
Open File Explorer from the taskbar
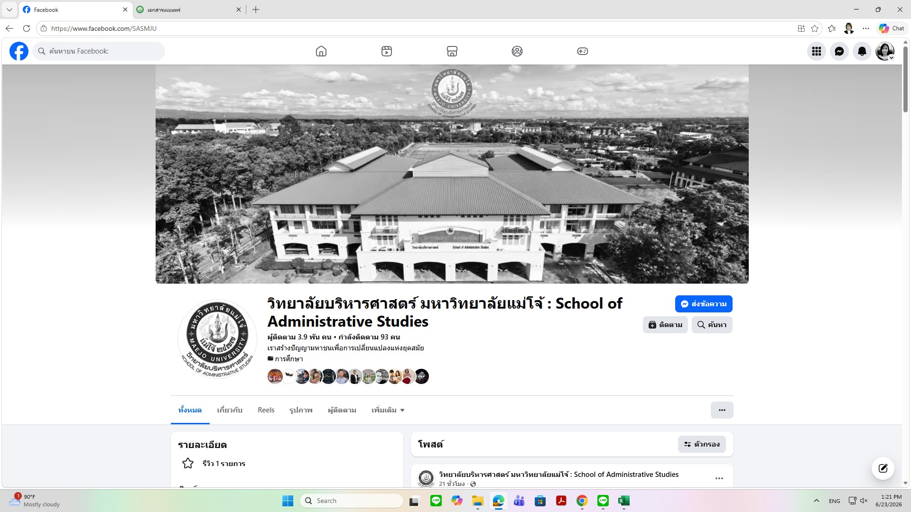click(x=477, y=501)
